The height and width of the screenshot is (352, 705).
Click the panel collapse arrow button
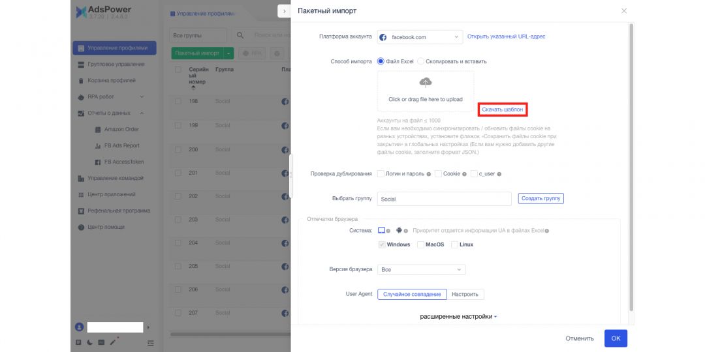[x=284, y=11]
